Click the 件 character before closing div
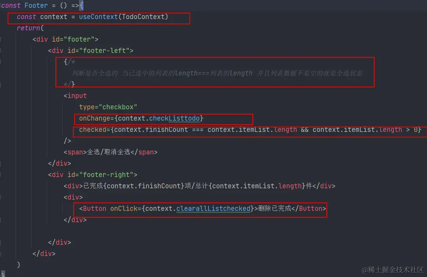427x277 pixels. pos(309,186)
